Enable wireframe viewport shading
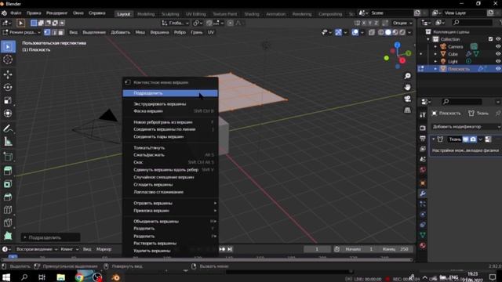 (x=381, y=32)
